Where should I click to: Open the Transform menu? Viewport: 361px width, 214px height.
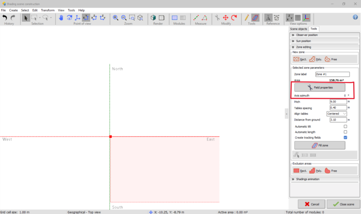click(x=48, y=10)
